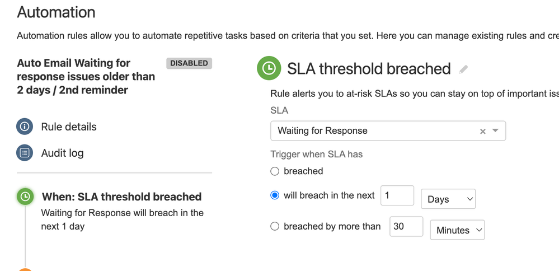This screenshot has width=559, height=271.
Task: Click the Rule details info icon
Action: [x=25, y=127]
